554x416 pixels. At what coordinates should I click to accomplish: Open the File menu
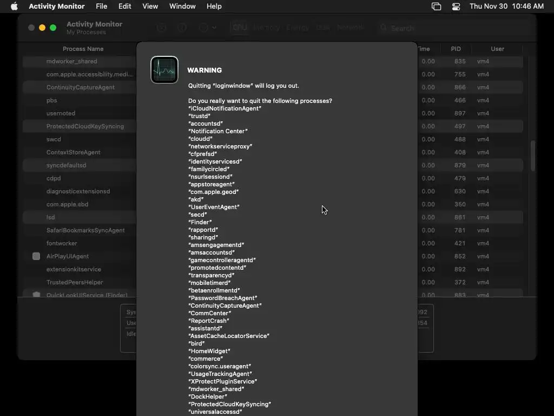coord(101,6)
